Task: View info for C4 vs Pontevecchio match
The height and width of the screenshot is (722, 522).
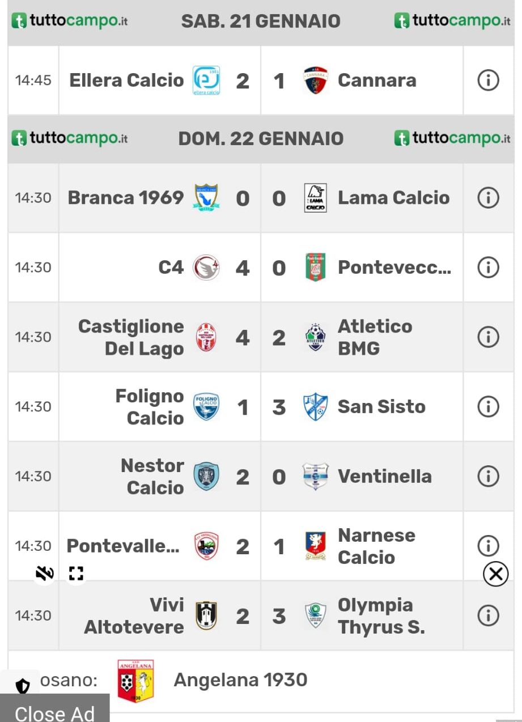Action: click(488, 267)
